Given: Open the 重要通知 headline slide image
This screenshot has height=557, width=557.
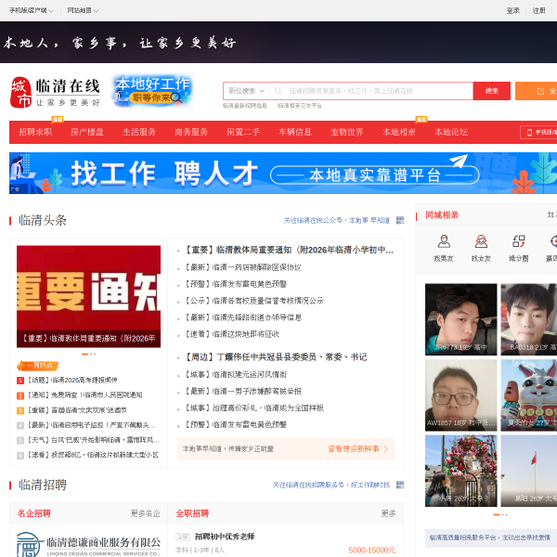Looking at the screenshot, I should pos(88,296).
